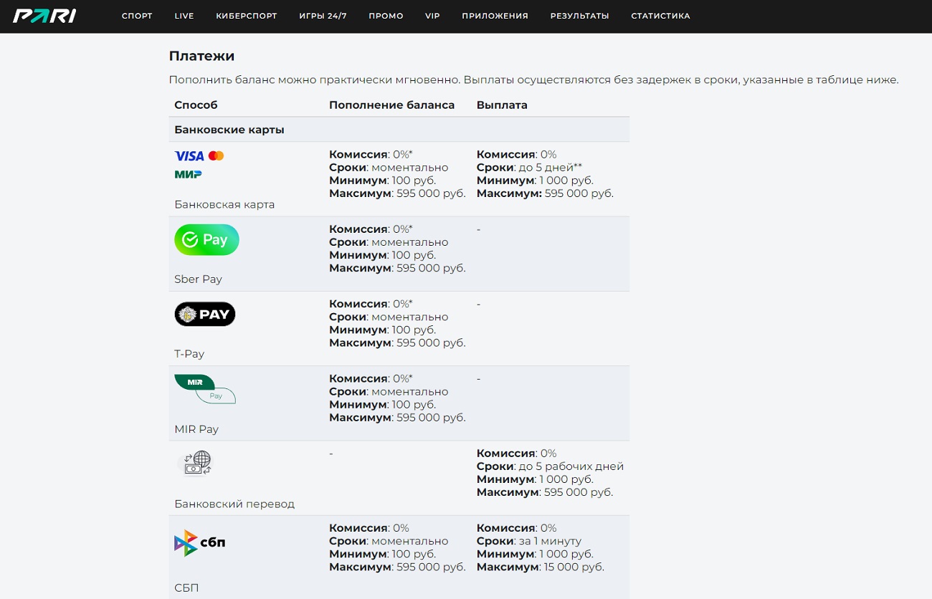Click СБП payout maximum '15 000 руб.'
Viewport: 932px width, 599px height.
pos(574,567)
